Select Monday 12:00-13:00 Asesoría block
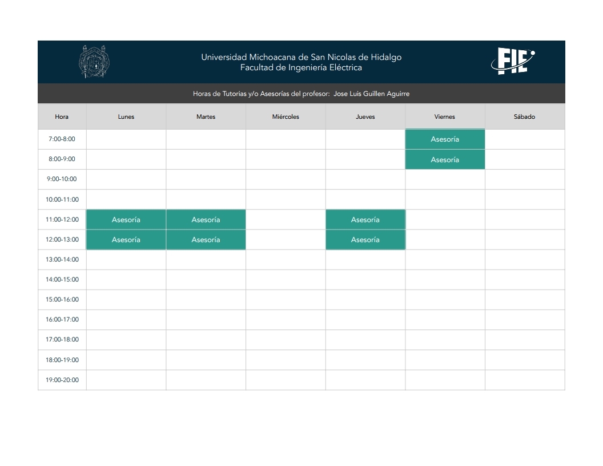Screen dimensions: 603x466 [x=126, y=239]
